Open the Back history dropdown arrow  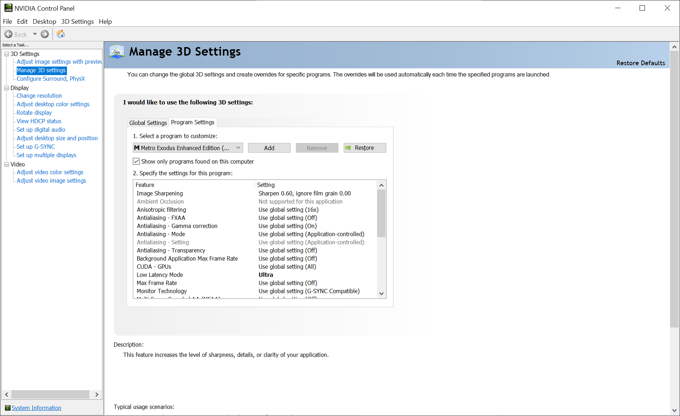click(35, 34)
